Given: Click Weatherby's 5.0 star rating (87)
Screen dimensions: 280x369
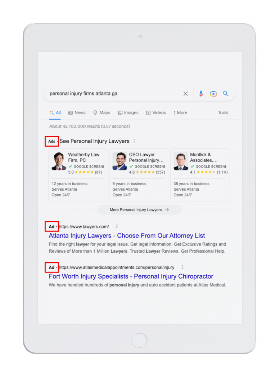Looking at the screenshot, I should click(x=85, y=172).
